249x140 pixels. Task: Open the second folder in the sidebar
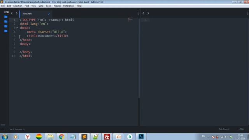6,21
